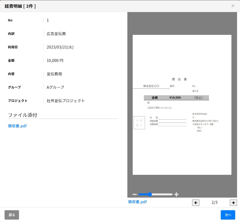Click the 経費明細 [3件] dialog title
Viewport: 240px width, 222px height.
20,6
